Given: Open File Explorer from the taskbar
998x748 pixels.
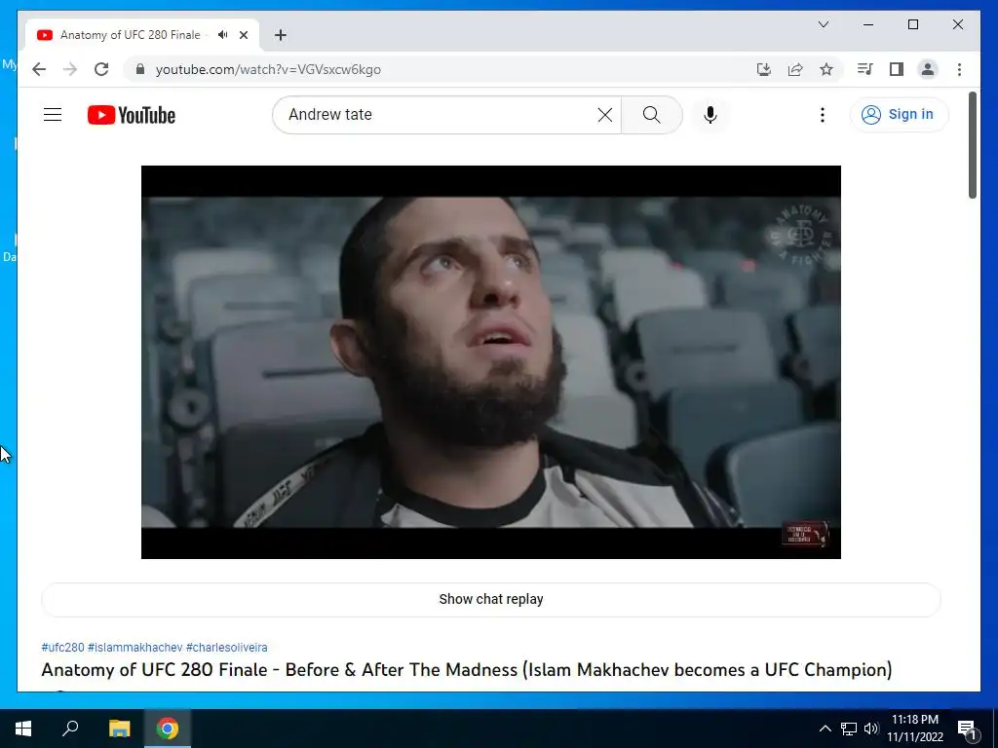Looking at the screenshot, I should (x=119, y=729).
